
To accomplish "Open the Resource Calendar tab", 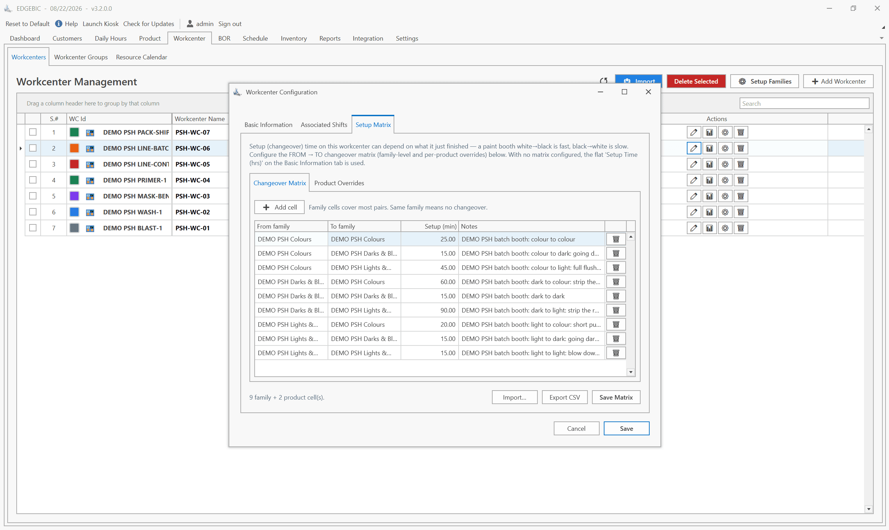I will coord(141,57).
